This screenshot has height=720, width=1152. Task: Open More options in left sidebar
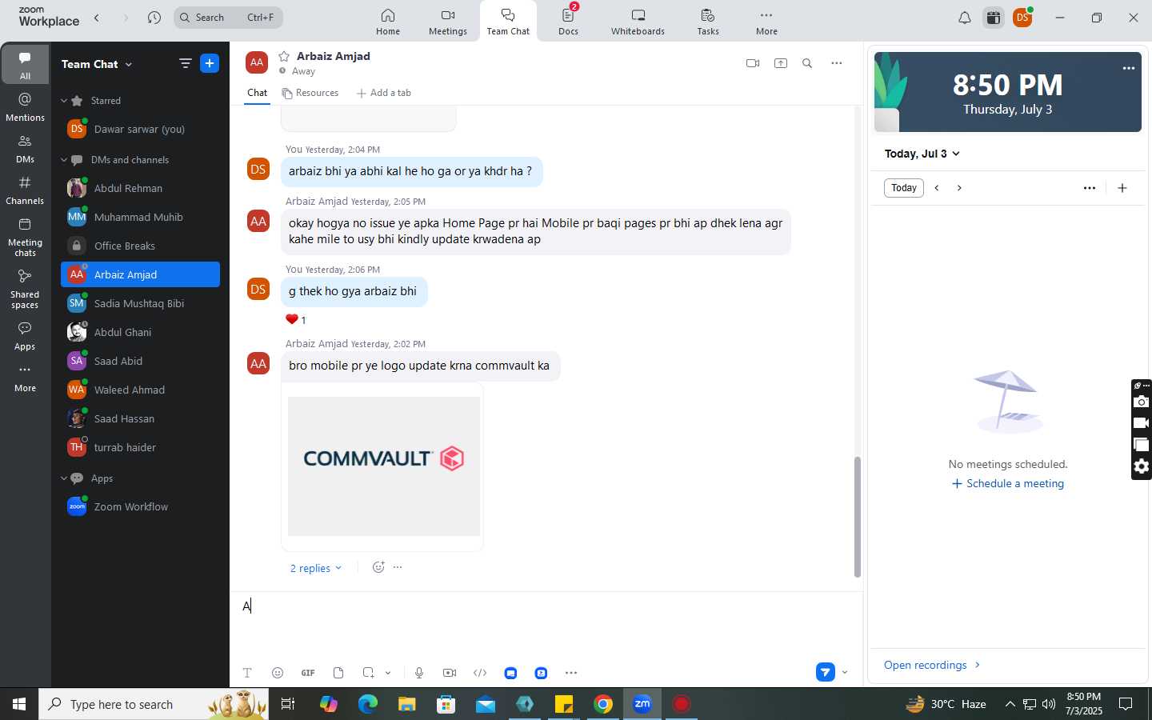click(x=25, y=378)
